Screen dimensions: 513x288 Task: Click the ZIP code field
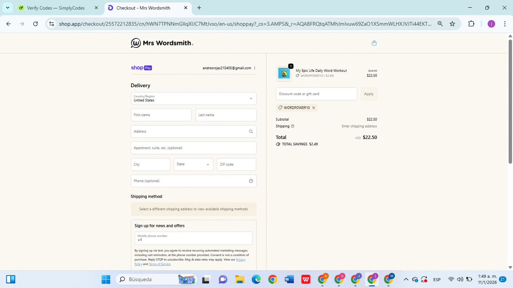click(x=236, y=164)
